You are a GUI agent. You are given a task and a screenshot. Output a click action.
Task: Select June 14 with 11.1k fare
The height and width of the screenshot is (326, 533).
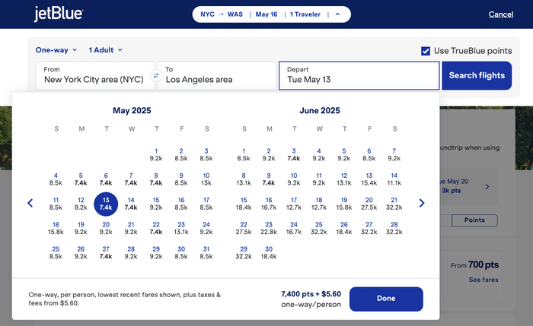(394, 179)
